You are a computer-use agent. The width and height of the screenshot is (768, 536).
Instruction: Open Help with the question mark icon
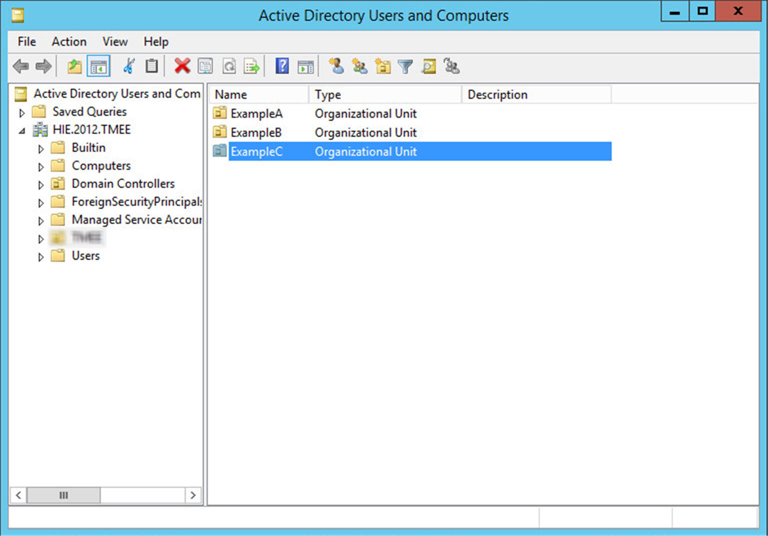click(x=282, y=66)
